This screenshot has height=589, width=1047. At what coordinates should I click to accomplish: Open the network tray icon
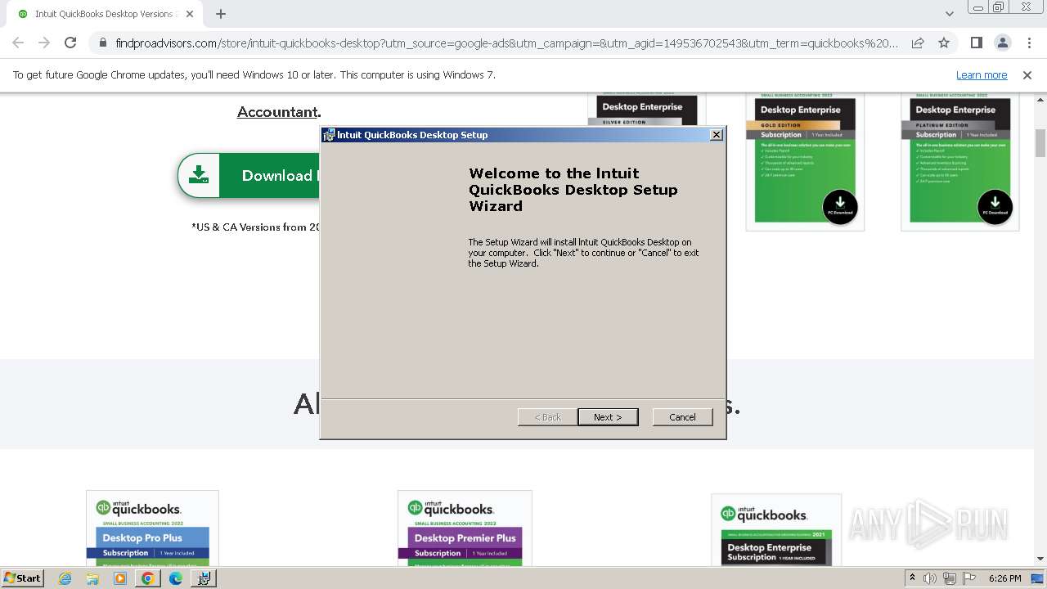(949, 578)
